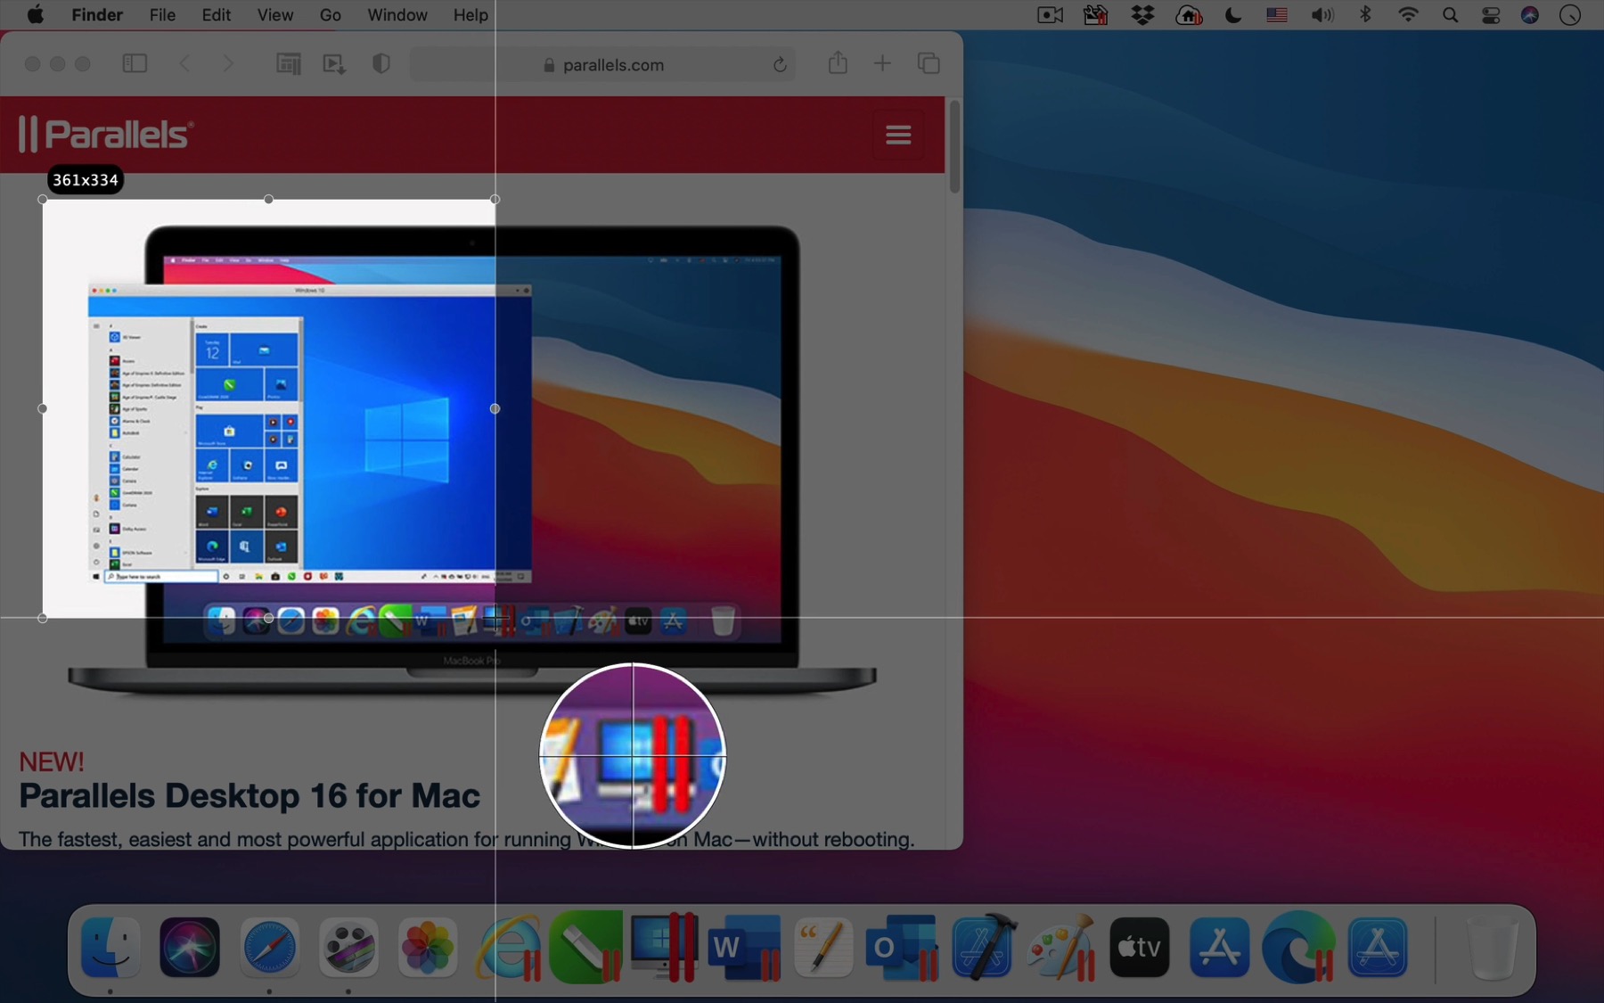The width and height of the screenshot is (1604, 1003).
Task: Open Internet Explorer from the Dock
Action: coord(507,948)
